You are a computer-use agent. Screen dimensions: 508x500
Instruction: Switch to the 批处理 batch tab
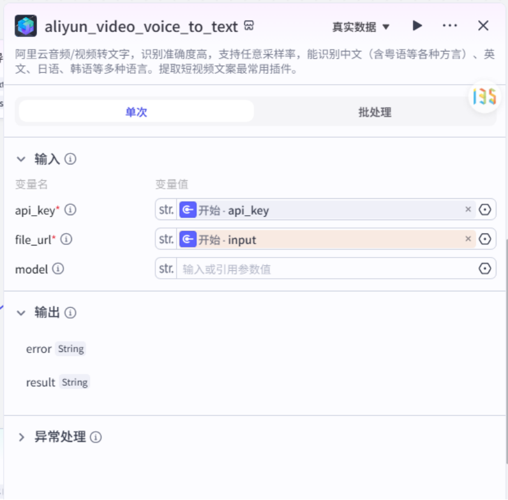(x=374, y=112)
